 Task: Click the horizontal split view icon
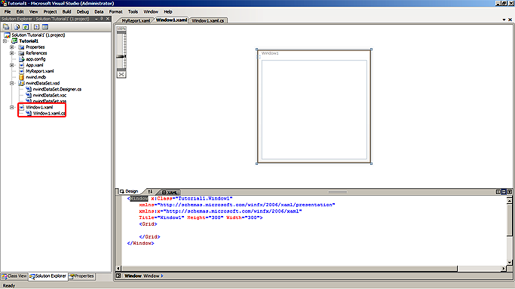tap(504, 192)
